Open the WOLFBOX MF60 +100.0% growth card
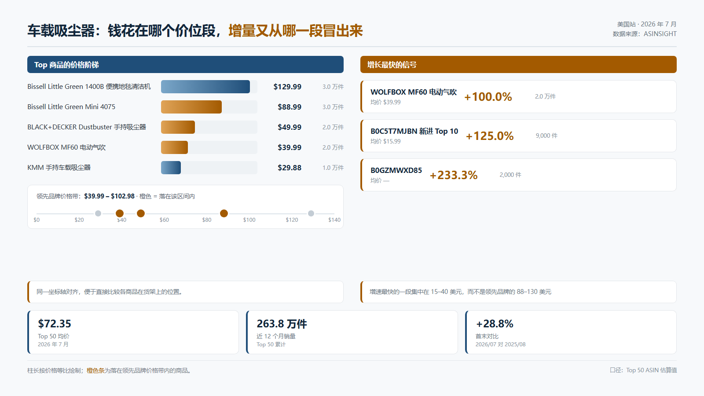 518,97
